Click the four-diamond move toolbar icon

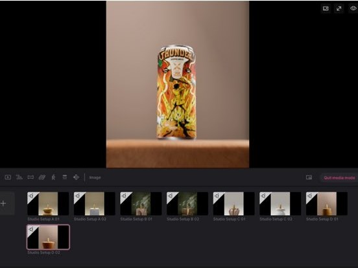coord(77,177)
